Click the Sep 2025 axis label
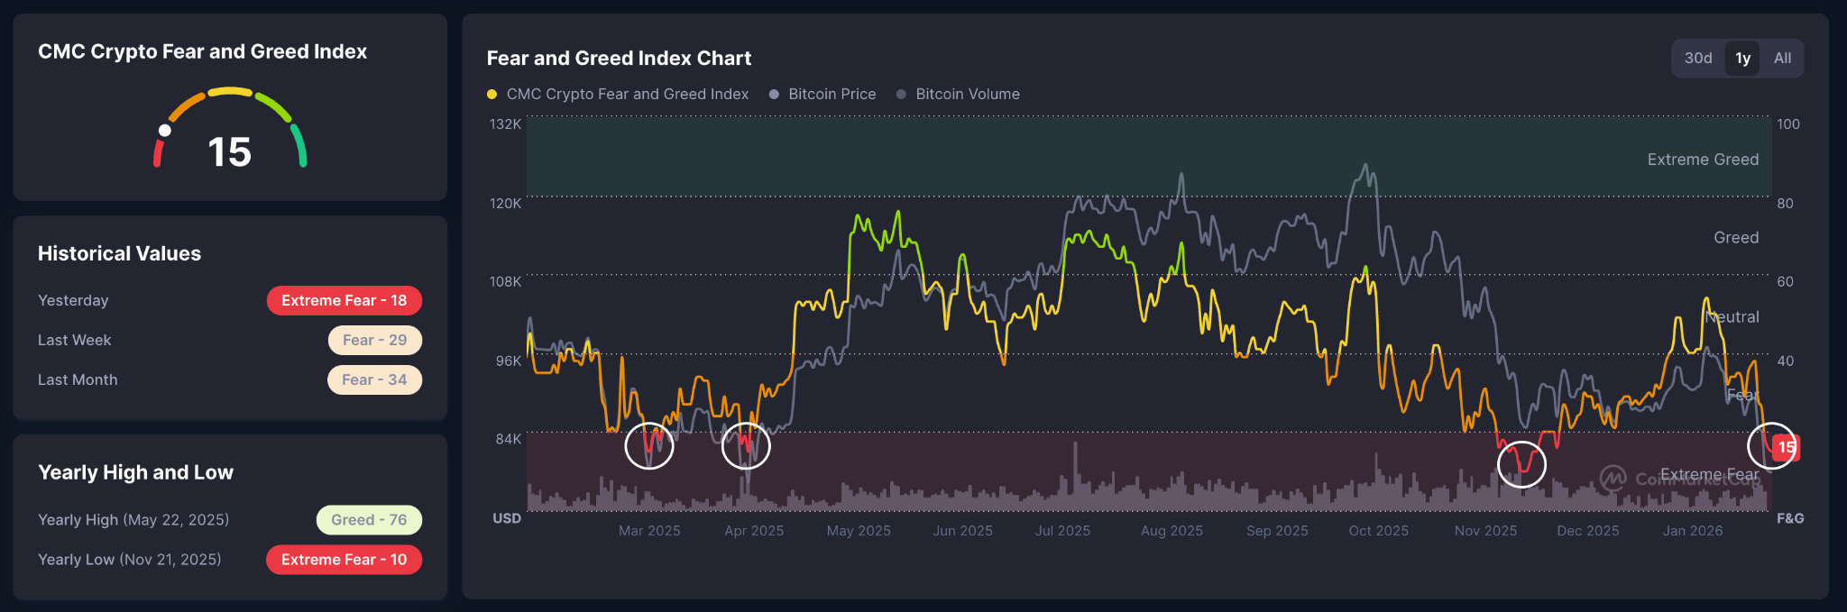 click(1277, 531)
